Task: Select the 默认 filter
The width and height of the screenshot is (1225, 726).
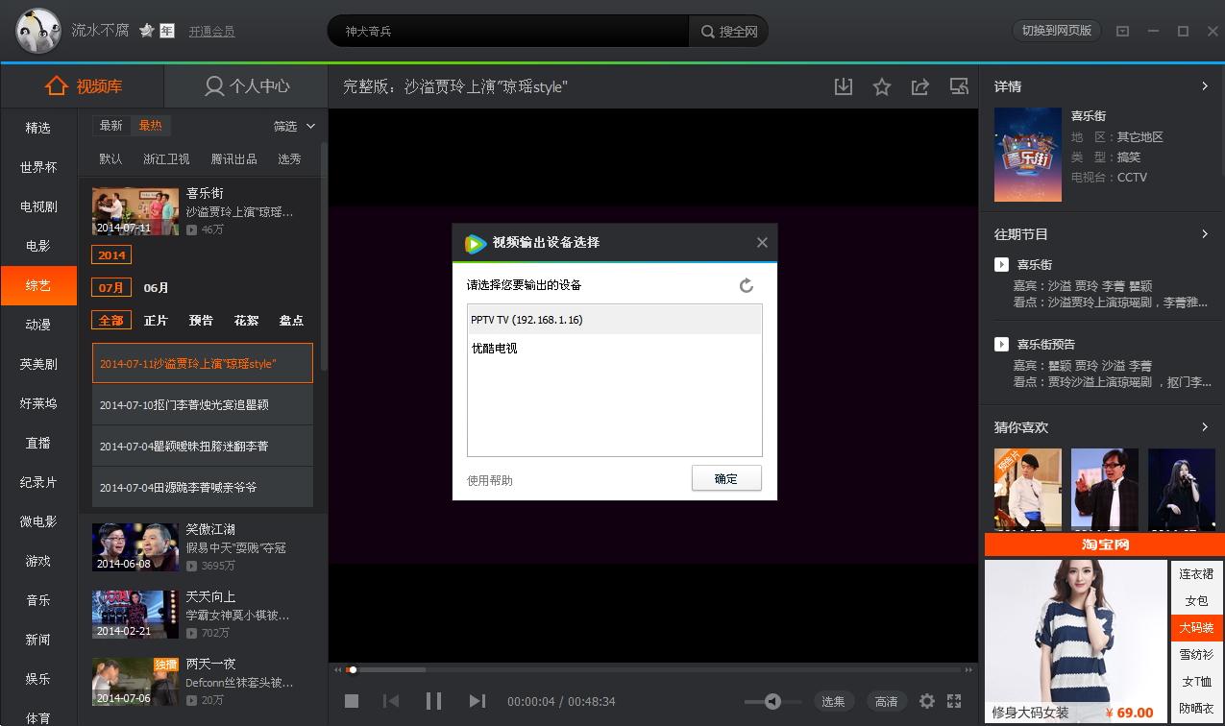Action: coord(111,158)
